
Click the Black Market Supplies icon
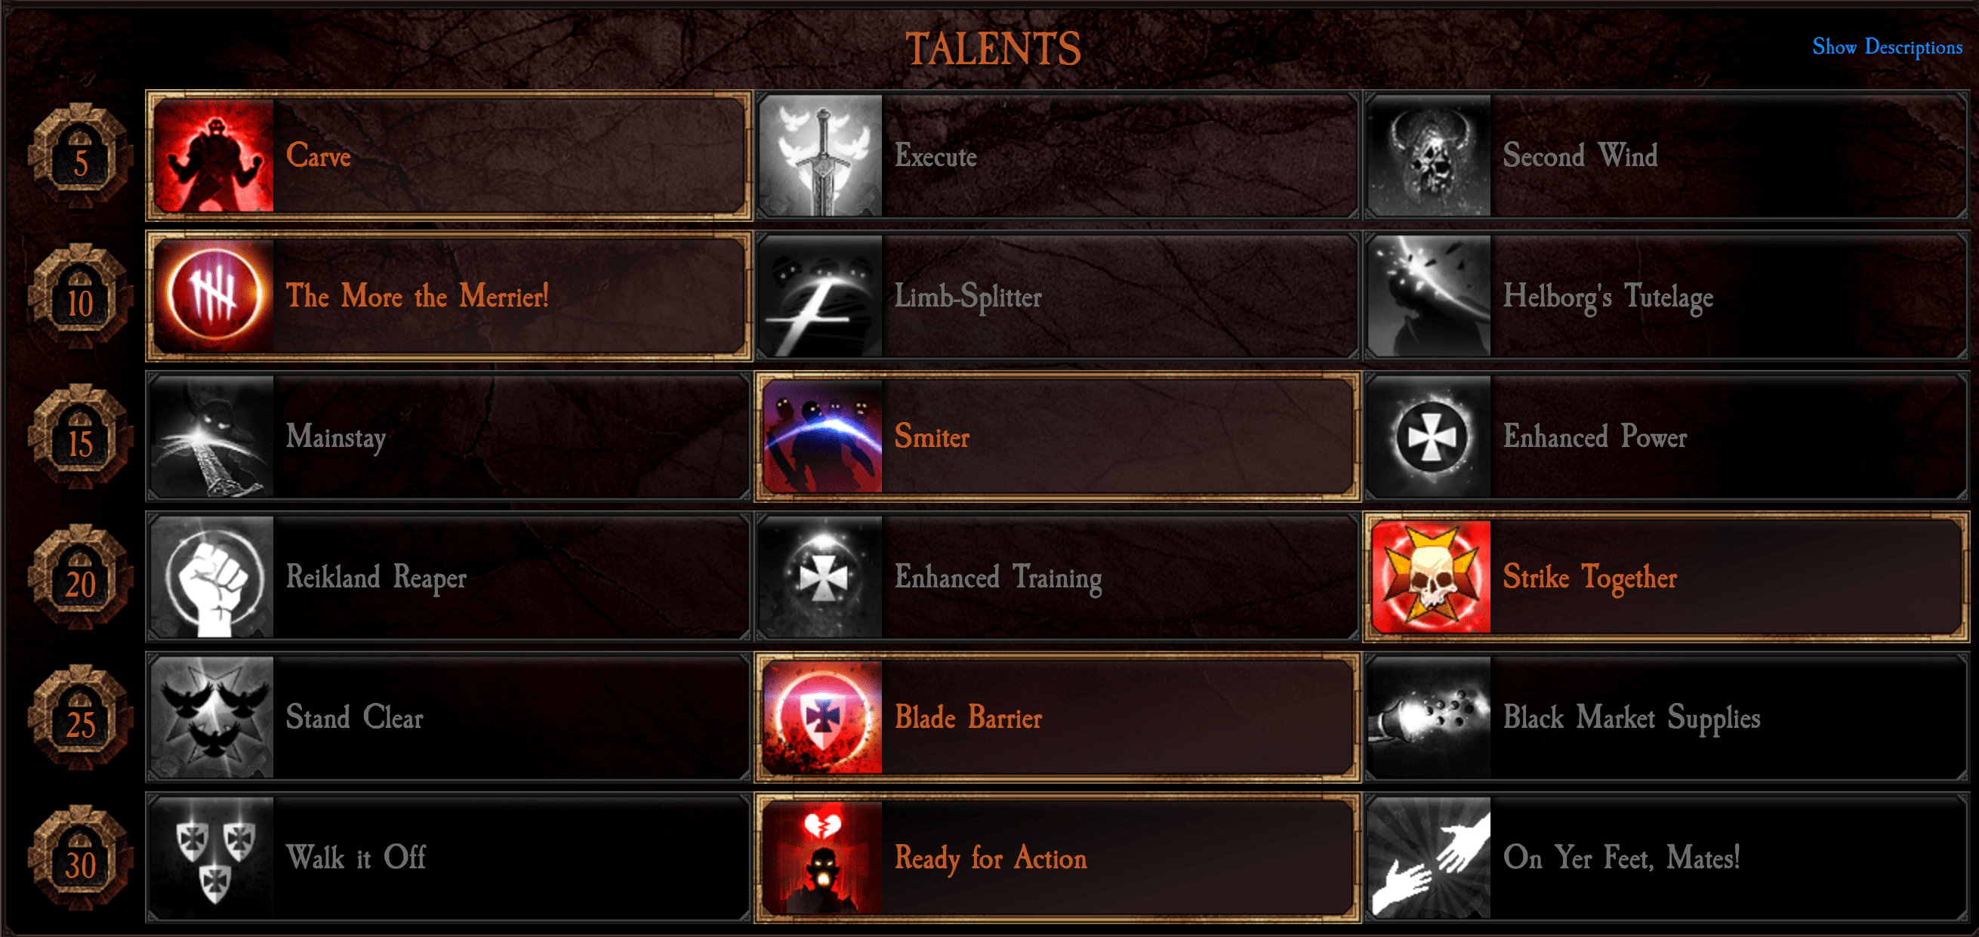point(1431,717)
